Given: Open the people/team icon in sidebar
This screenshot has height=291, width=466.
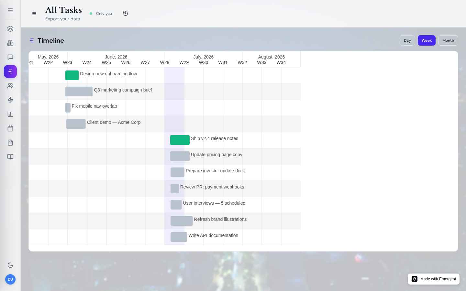Looking at the screenshot, I should click(10, 86).
